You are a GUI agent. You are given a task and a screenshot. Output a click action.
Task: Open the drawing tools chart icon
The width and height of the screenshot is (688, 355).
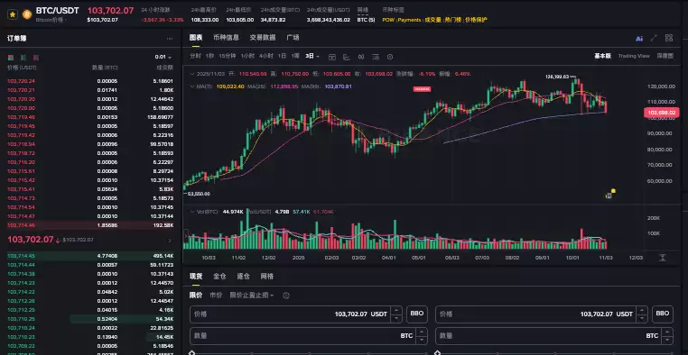click(346, 57)
